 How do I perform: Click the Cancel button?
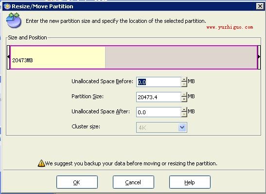coord(133,182)
